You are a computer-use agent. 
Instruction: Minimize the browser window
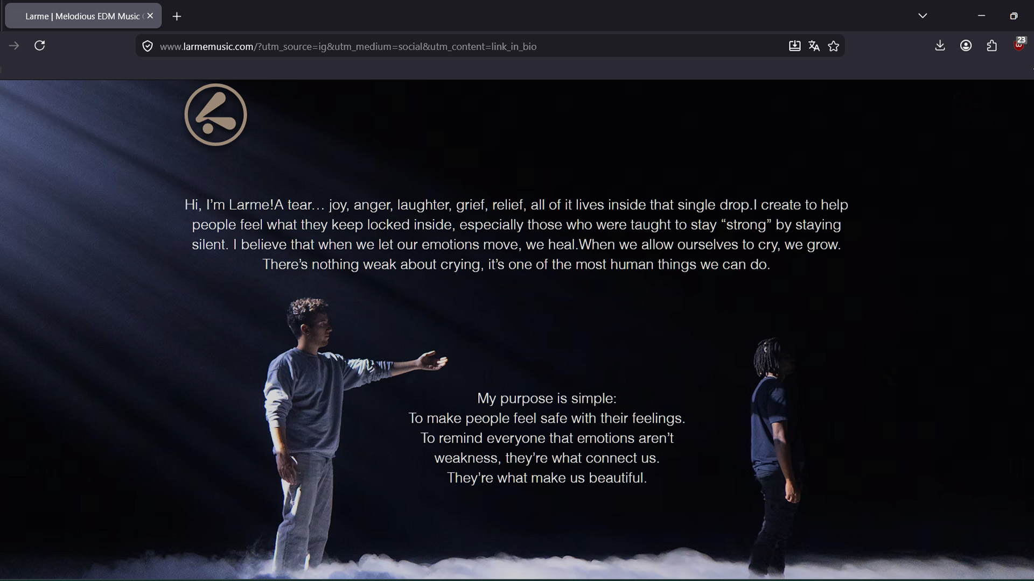click(x=981, y=16)
